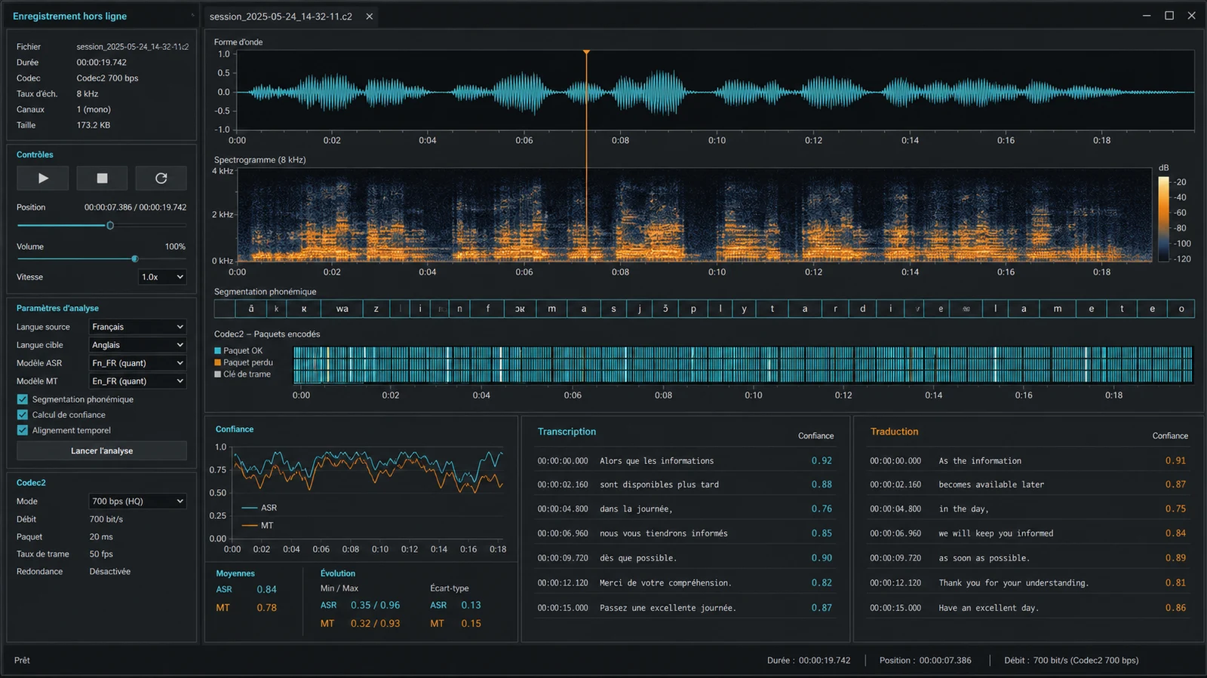Click the Prêt status indicator
This screenshot has width=1207, height=678.
coord(22,661)
